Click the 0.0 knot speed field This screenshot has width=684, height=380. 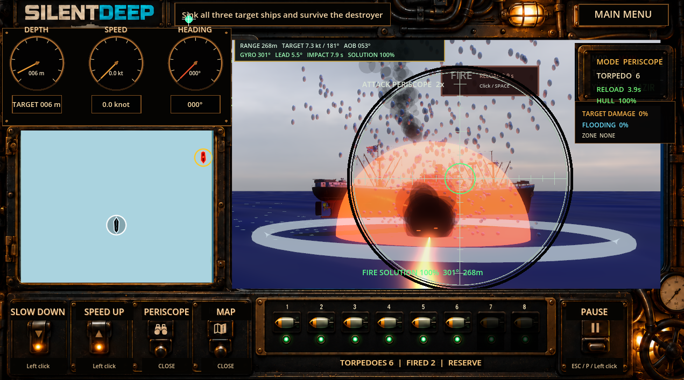(116, 104)
